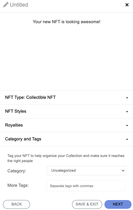Expand the NFT Styles section

click(x=66, y=111)
